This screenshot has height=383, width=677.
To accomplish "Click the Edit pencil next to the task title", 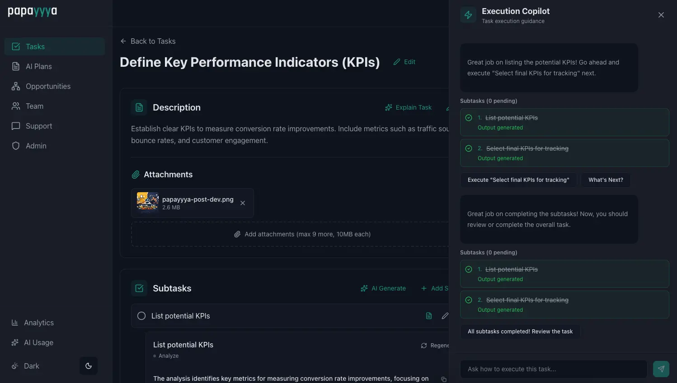I will (x=397, y=61).
